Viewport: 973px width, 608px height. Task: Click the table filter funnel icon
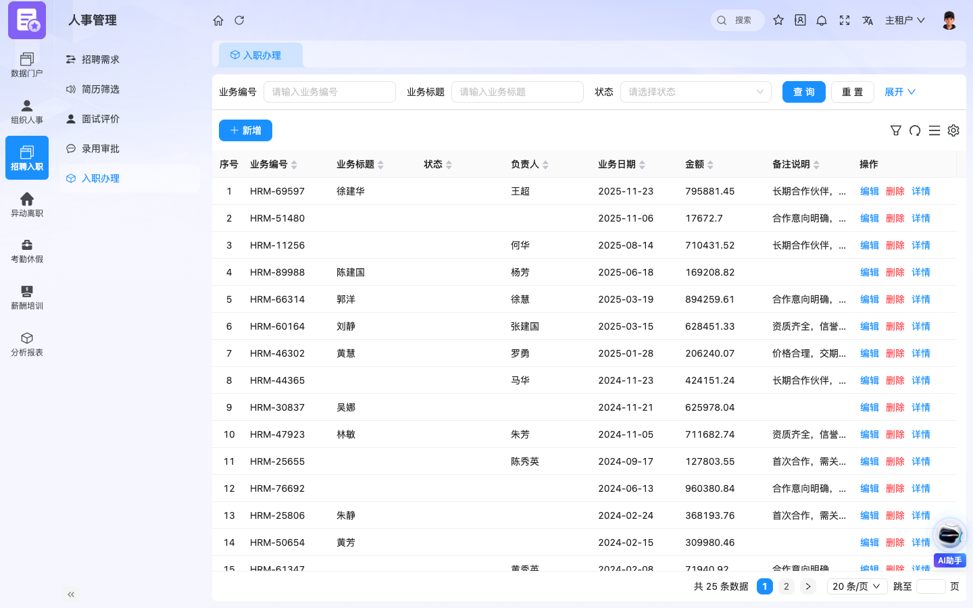[x=896, y=130]
